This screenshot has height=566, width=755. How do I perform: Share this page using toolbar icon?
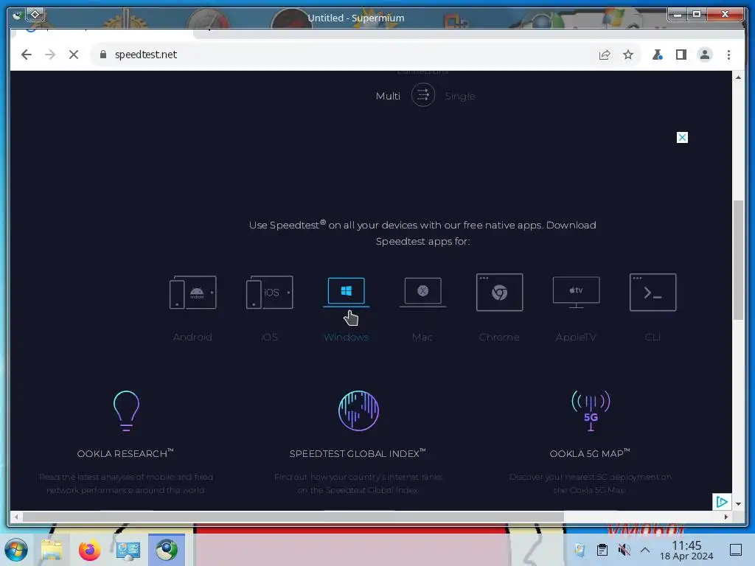tap(605, 55)
